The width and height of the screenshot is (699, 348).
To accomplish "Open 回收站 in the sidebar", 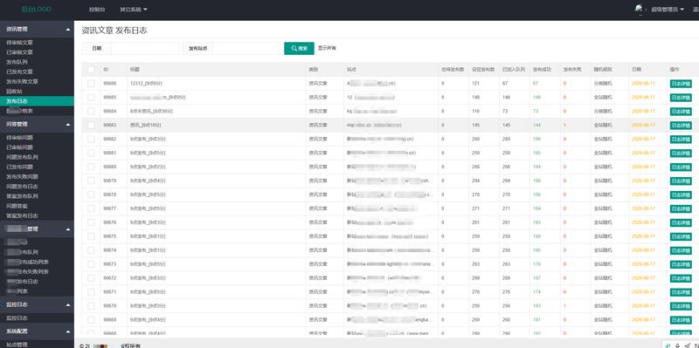I will [x=14, y=92].
